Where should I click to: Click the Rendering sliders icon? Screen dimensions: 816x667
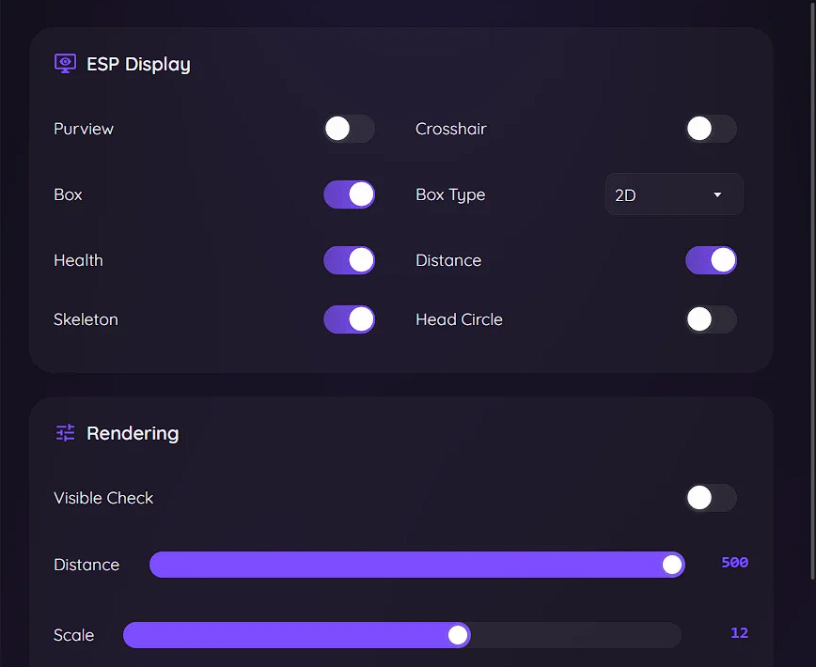coord(65,433)
